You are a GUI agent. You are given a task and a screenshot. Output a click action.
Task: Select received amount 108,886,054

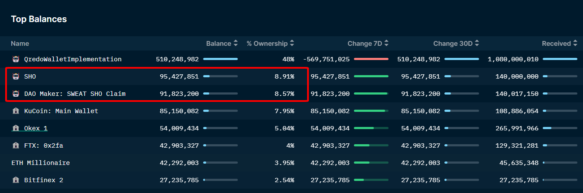[x=517, y=111]
